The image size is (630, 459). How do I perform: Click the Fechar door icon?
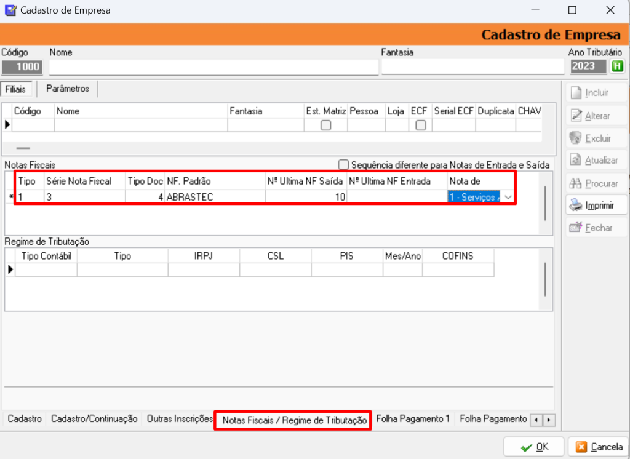[576, 228]
